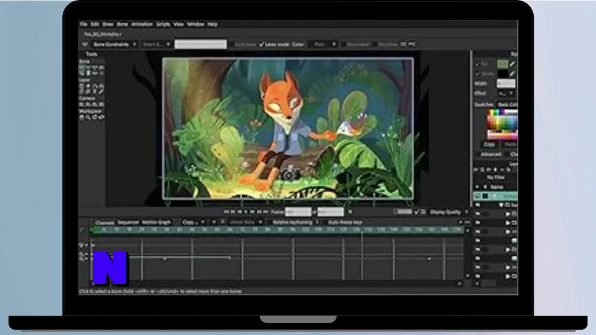The image size is (596, 335).
Task: Open the View menu
Action: pyautogui.click(x=178, y=24)
